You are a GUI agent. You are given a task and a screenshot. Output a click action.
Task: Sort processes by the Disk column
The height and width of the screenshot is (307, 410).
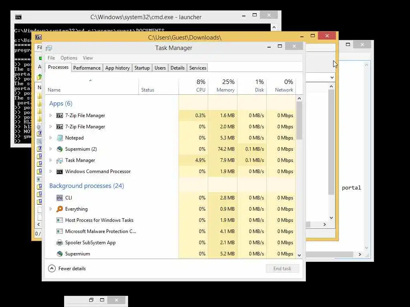(x=252, y=86)
